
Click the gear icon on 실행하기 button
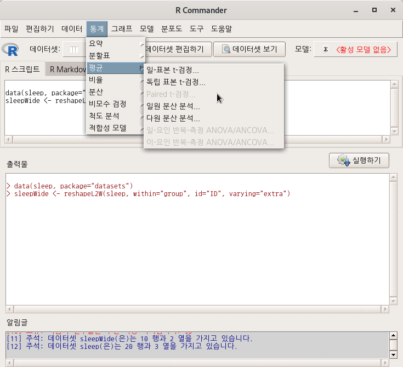coord(344,160)
